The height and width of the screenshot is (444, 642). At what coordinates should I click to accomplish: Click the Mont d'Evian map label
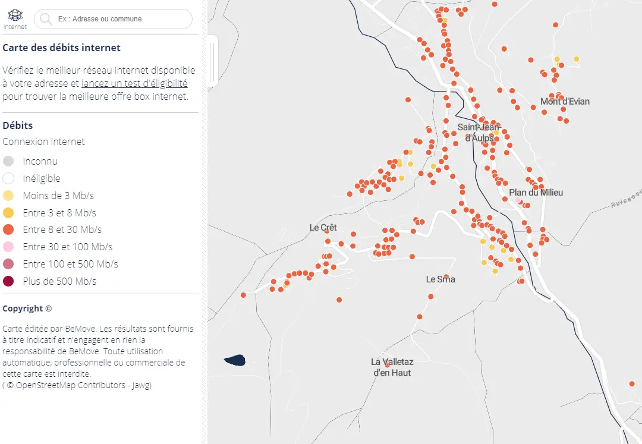565,102
